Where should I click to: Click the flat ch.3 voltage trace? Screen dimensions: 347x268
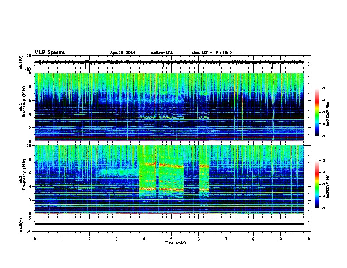coord(169,224)
